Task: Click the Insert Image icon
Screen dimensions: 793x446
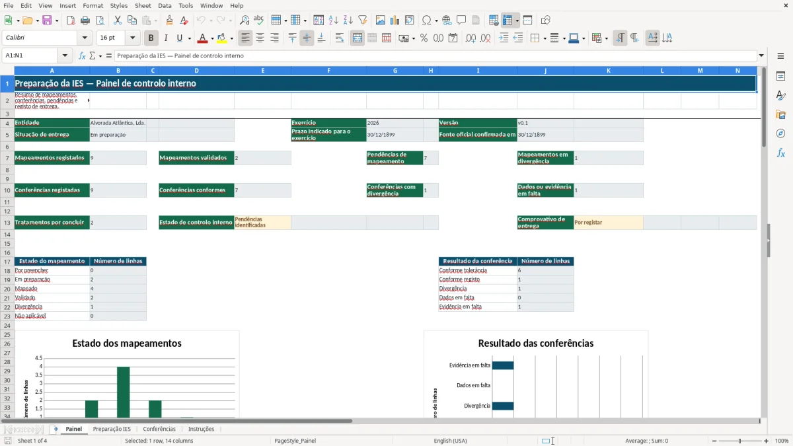Action: click(381, 20)
